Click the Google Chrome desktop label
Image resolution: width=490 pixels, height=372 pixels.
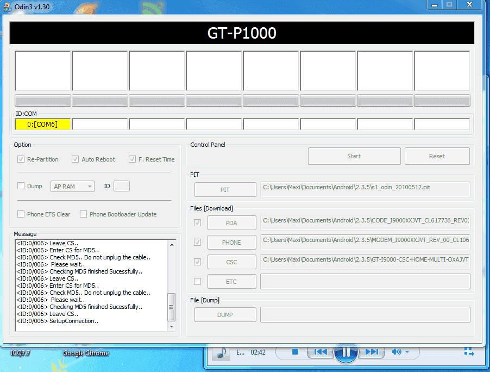pos(86,353)
